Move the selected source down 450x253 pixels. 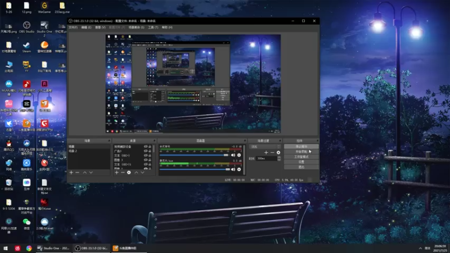pos(142,173)
